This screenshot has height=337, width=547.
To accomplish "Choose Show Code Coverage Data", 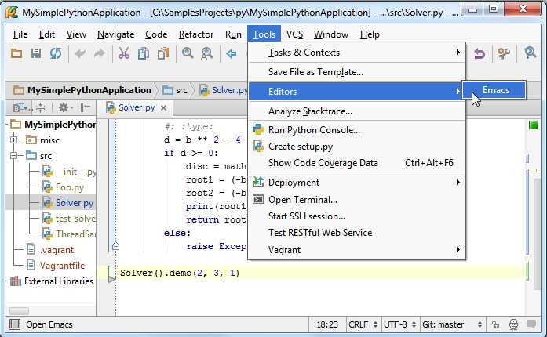I will (x=357, y=163).
